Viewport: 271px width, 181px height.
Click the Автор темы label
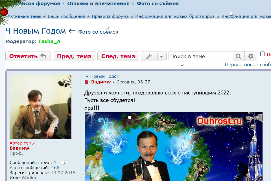(22, 143)
